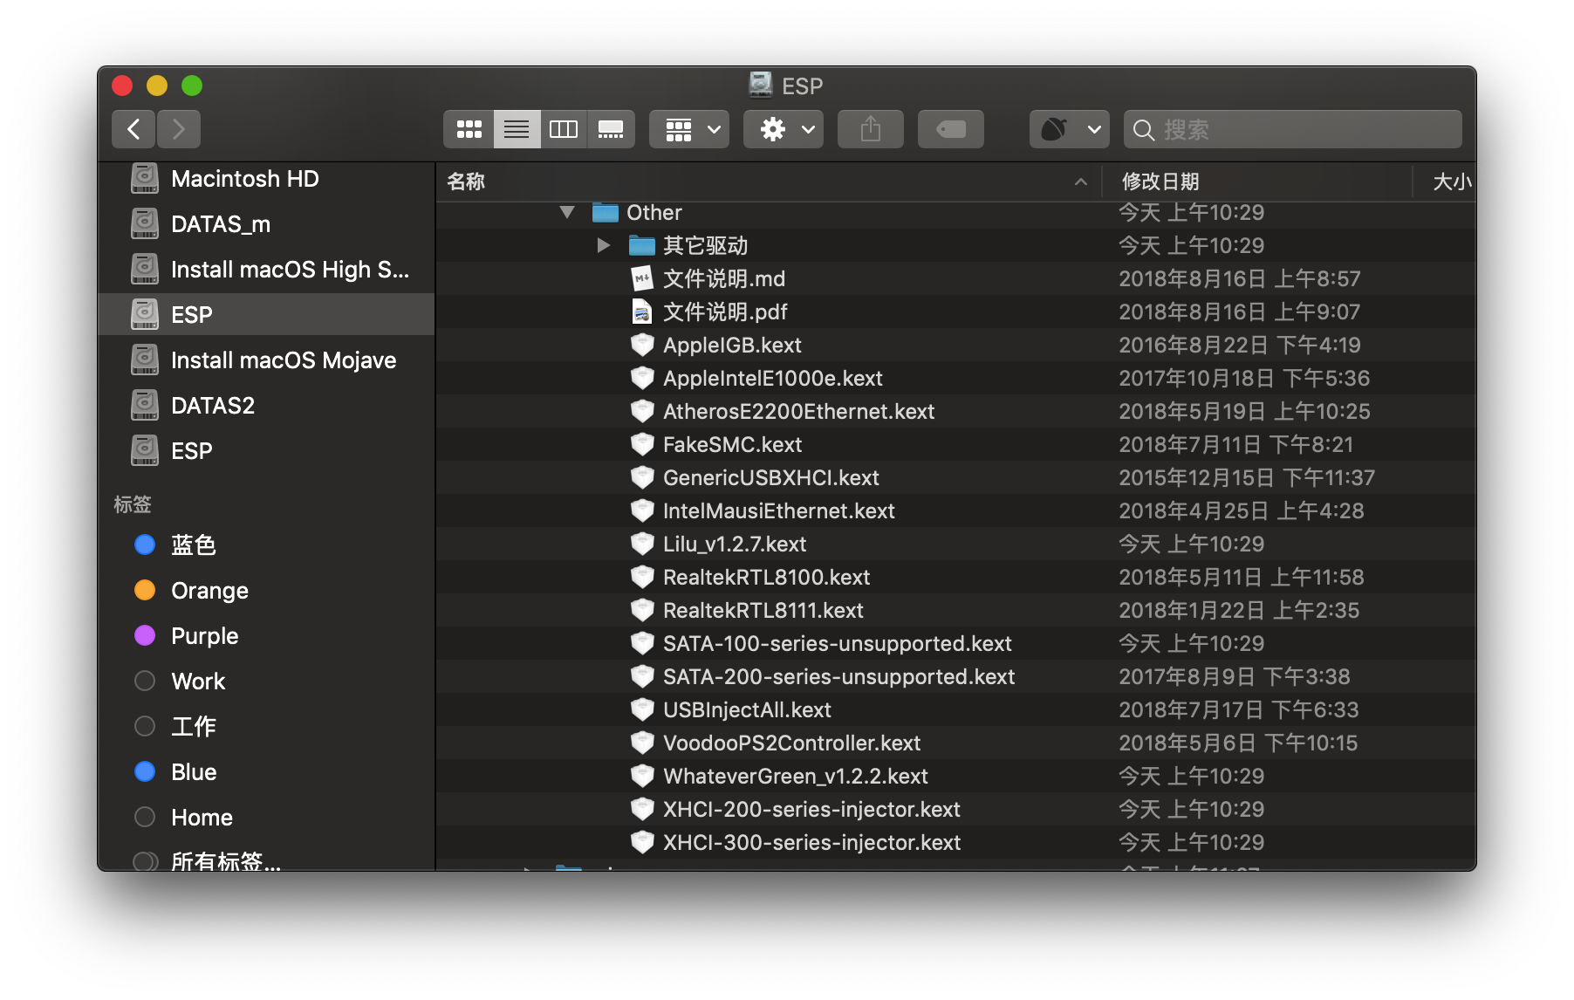Image resolution: width=1574 pixels, height=1000 pixels.
Task: Select RealtekRTL8100.kext icon
Action: click(642, 577)
